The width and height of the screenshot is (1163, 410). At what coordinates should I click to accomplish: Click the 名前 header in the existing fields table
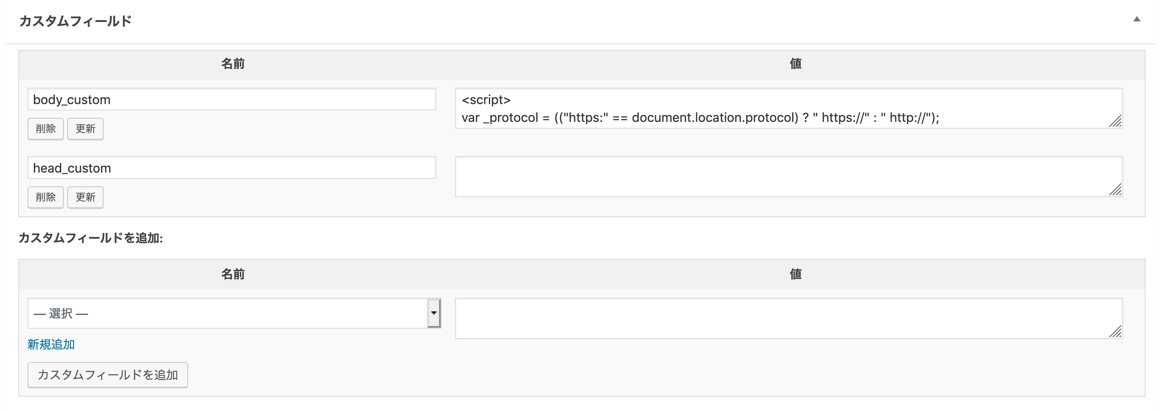tap(233, 63)
